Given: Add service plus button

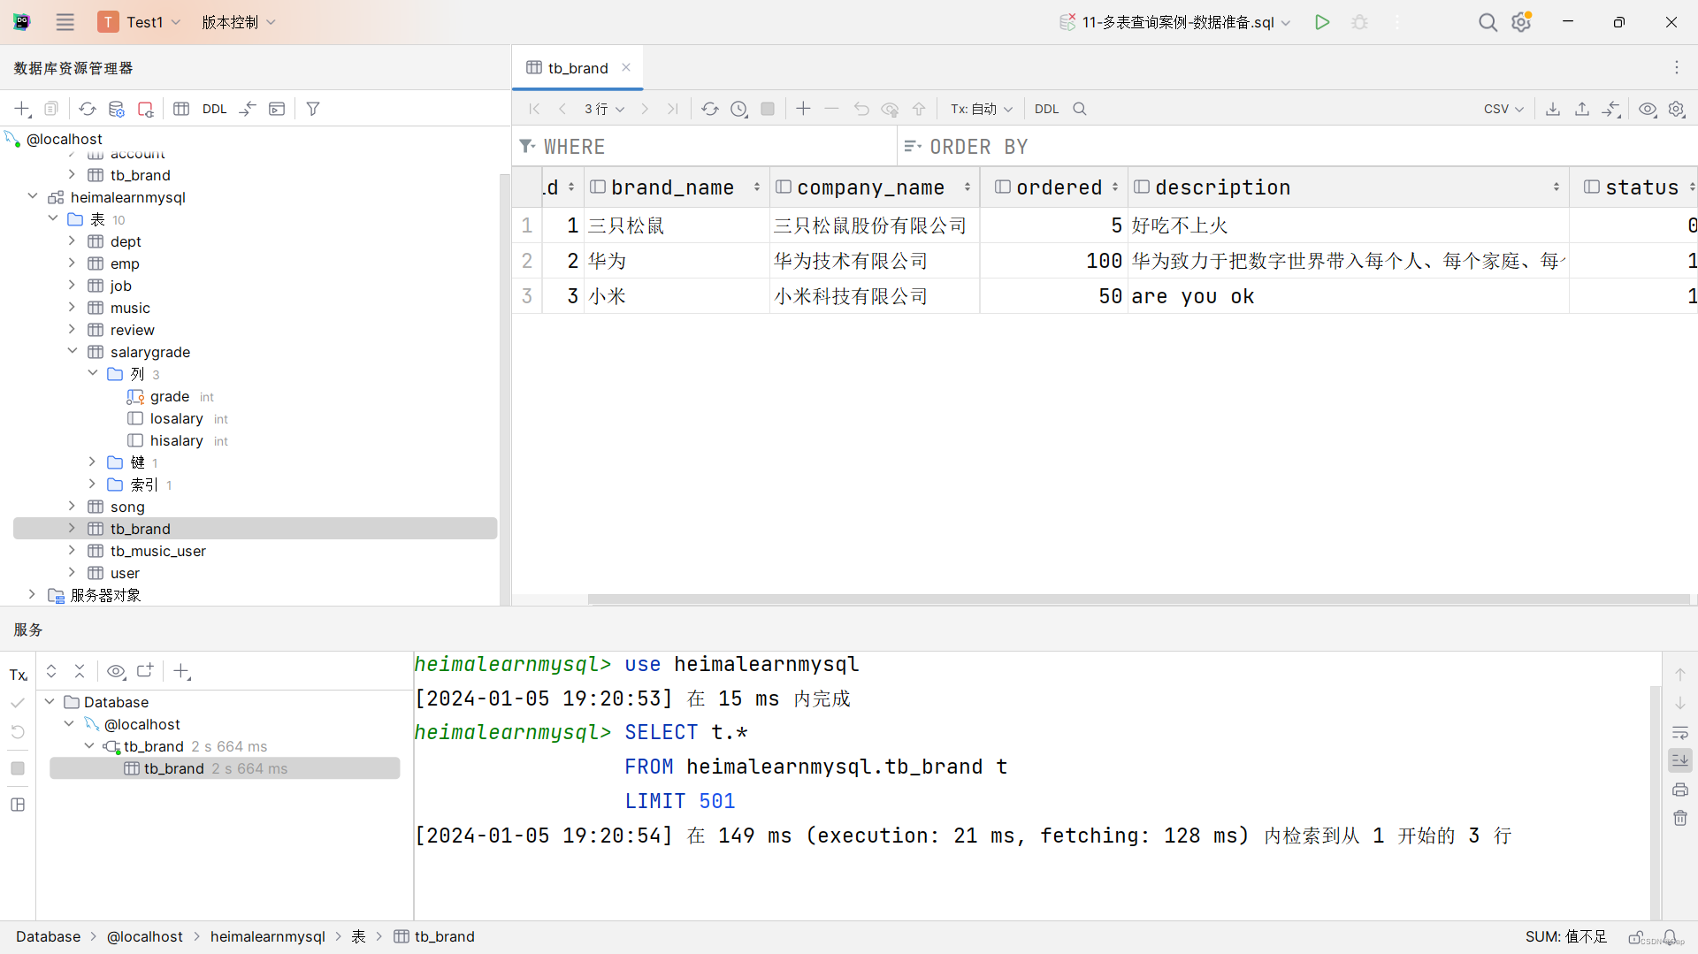Looking at the screenshot, I should pos(181,671).
